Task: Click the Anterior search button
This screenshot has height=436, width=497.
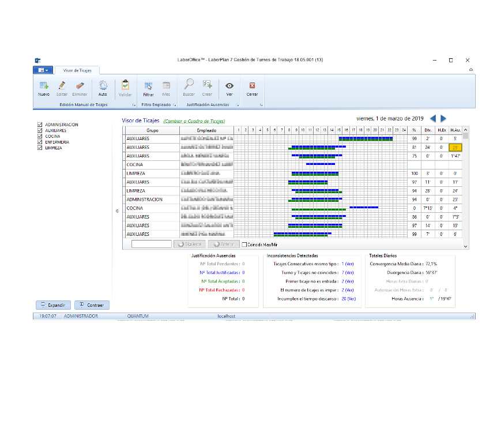Action: point(224,244)
